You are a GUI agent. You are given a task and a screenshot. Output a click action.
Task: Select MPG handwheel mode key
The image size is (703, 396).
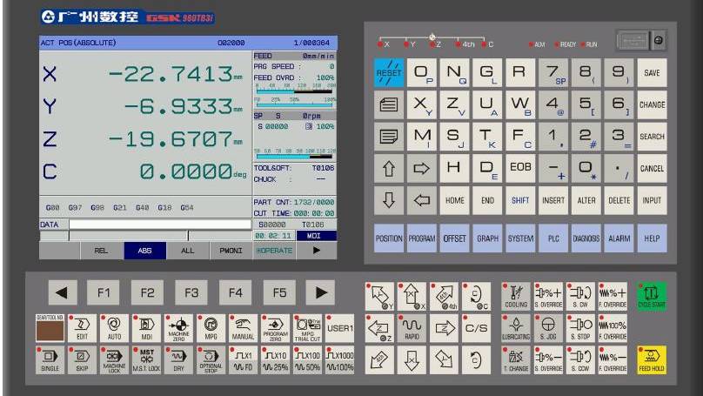(211, 328)
